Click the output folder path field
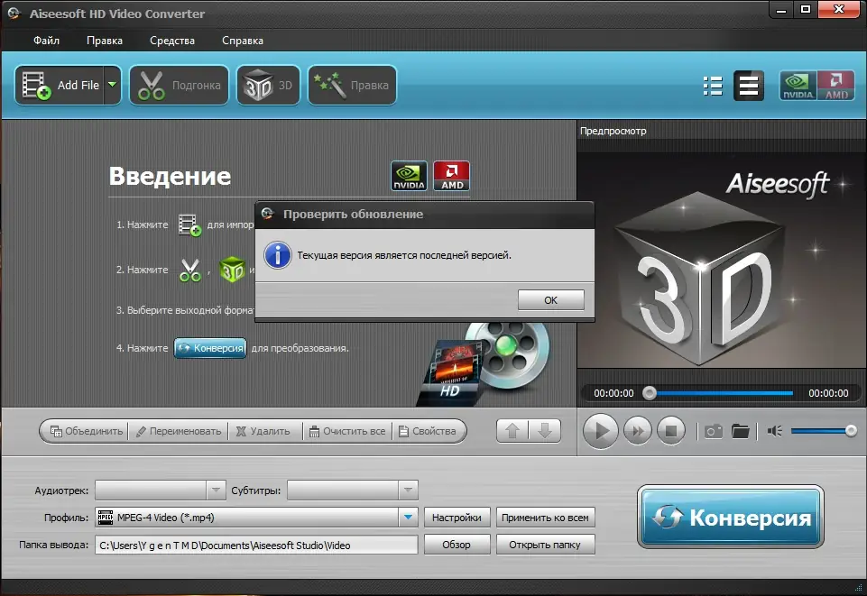The image size is (867, 596). point(256,545)
